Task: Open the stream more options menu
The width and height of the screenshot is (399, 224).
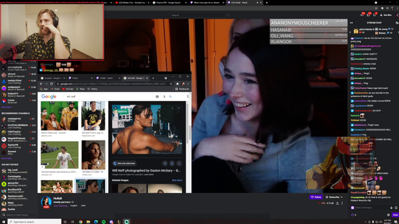Action: (342, 203)
